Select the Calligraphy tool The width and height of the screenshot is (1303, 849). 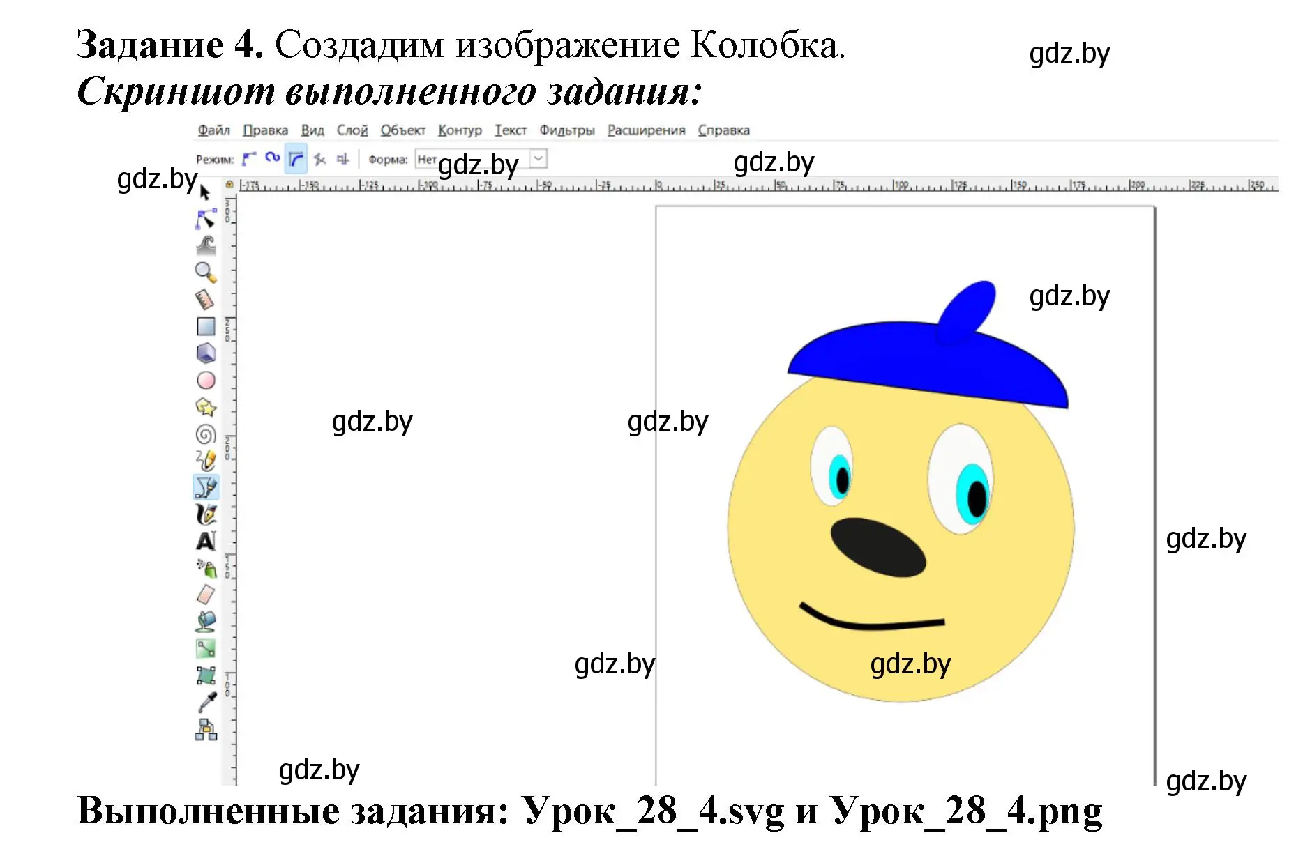tap(206, 514)
